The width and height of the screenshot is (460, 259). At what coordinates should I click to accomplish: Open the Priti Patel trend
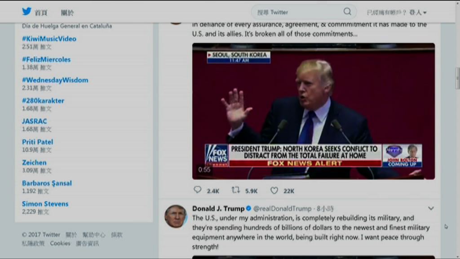(38, 142)
